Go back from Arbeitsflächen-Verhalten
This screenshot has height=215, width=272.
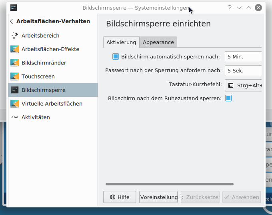12,21
